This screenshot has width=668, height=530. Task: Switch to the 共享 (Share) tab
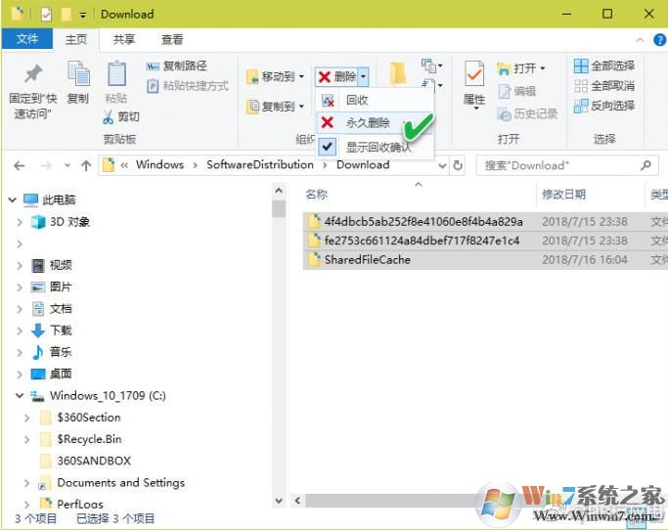point(124,39)
